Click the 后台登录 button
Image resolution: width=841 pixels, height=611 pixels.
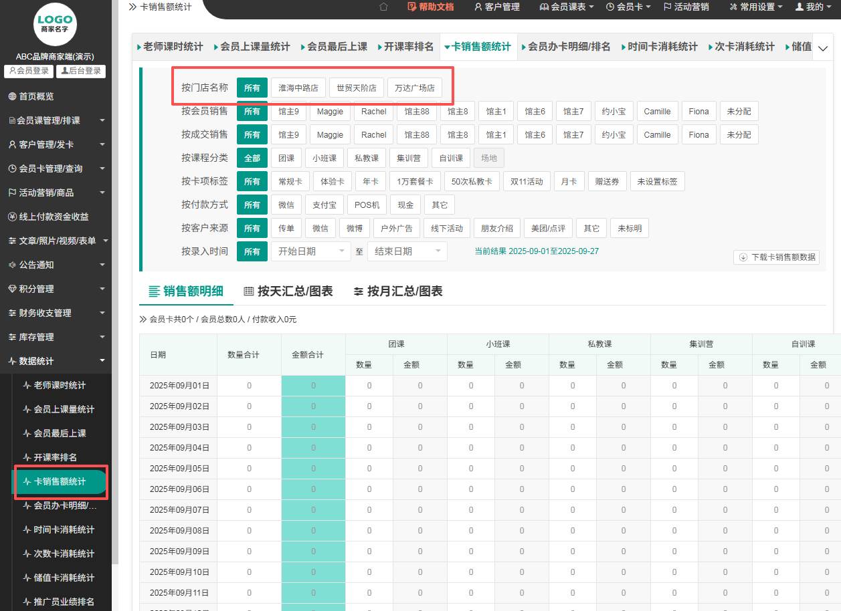click(x=80, y=71)
